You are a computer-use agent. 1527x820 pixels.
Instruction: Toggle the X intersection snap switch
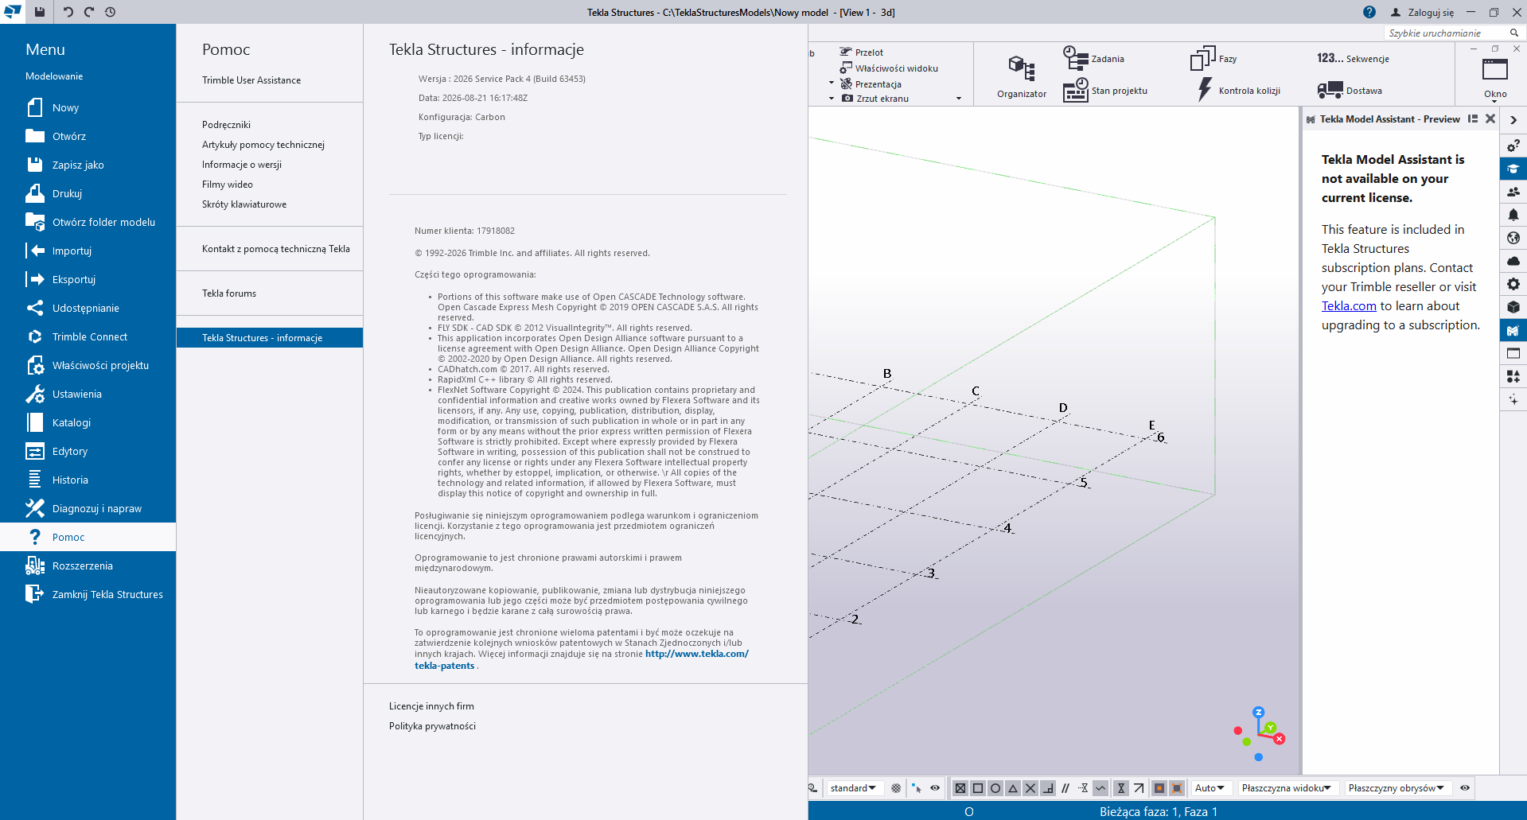tap(1030, 788)
